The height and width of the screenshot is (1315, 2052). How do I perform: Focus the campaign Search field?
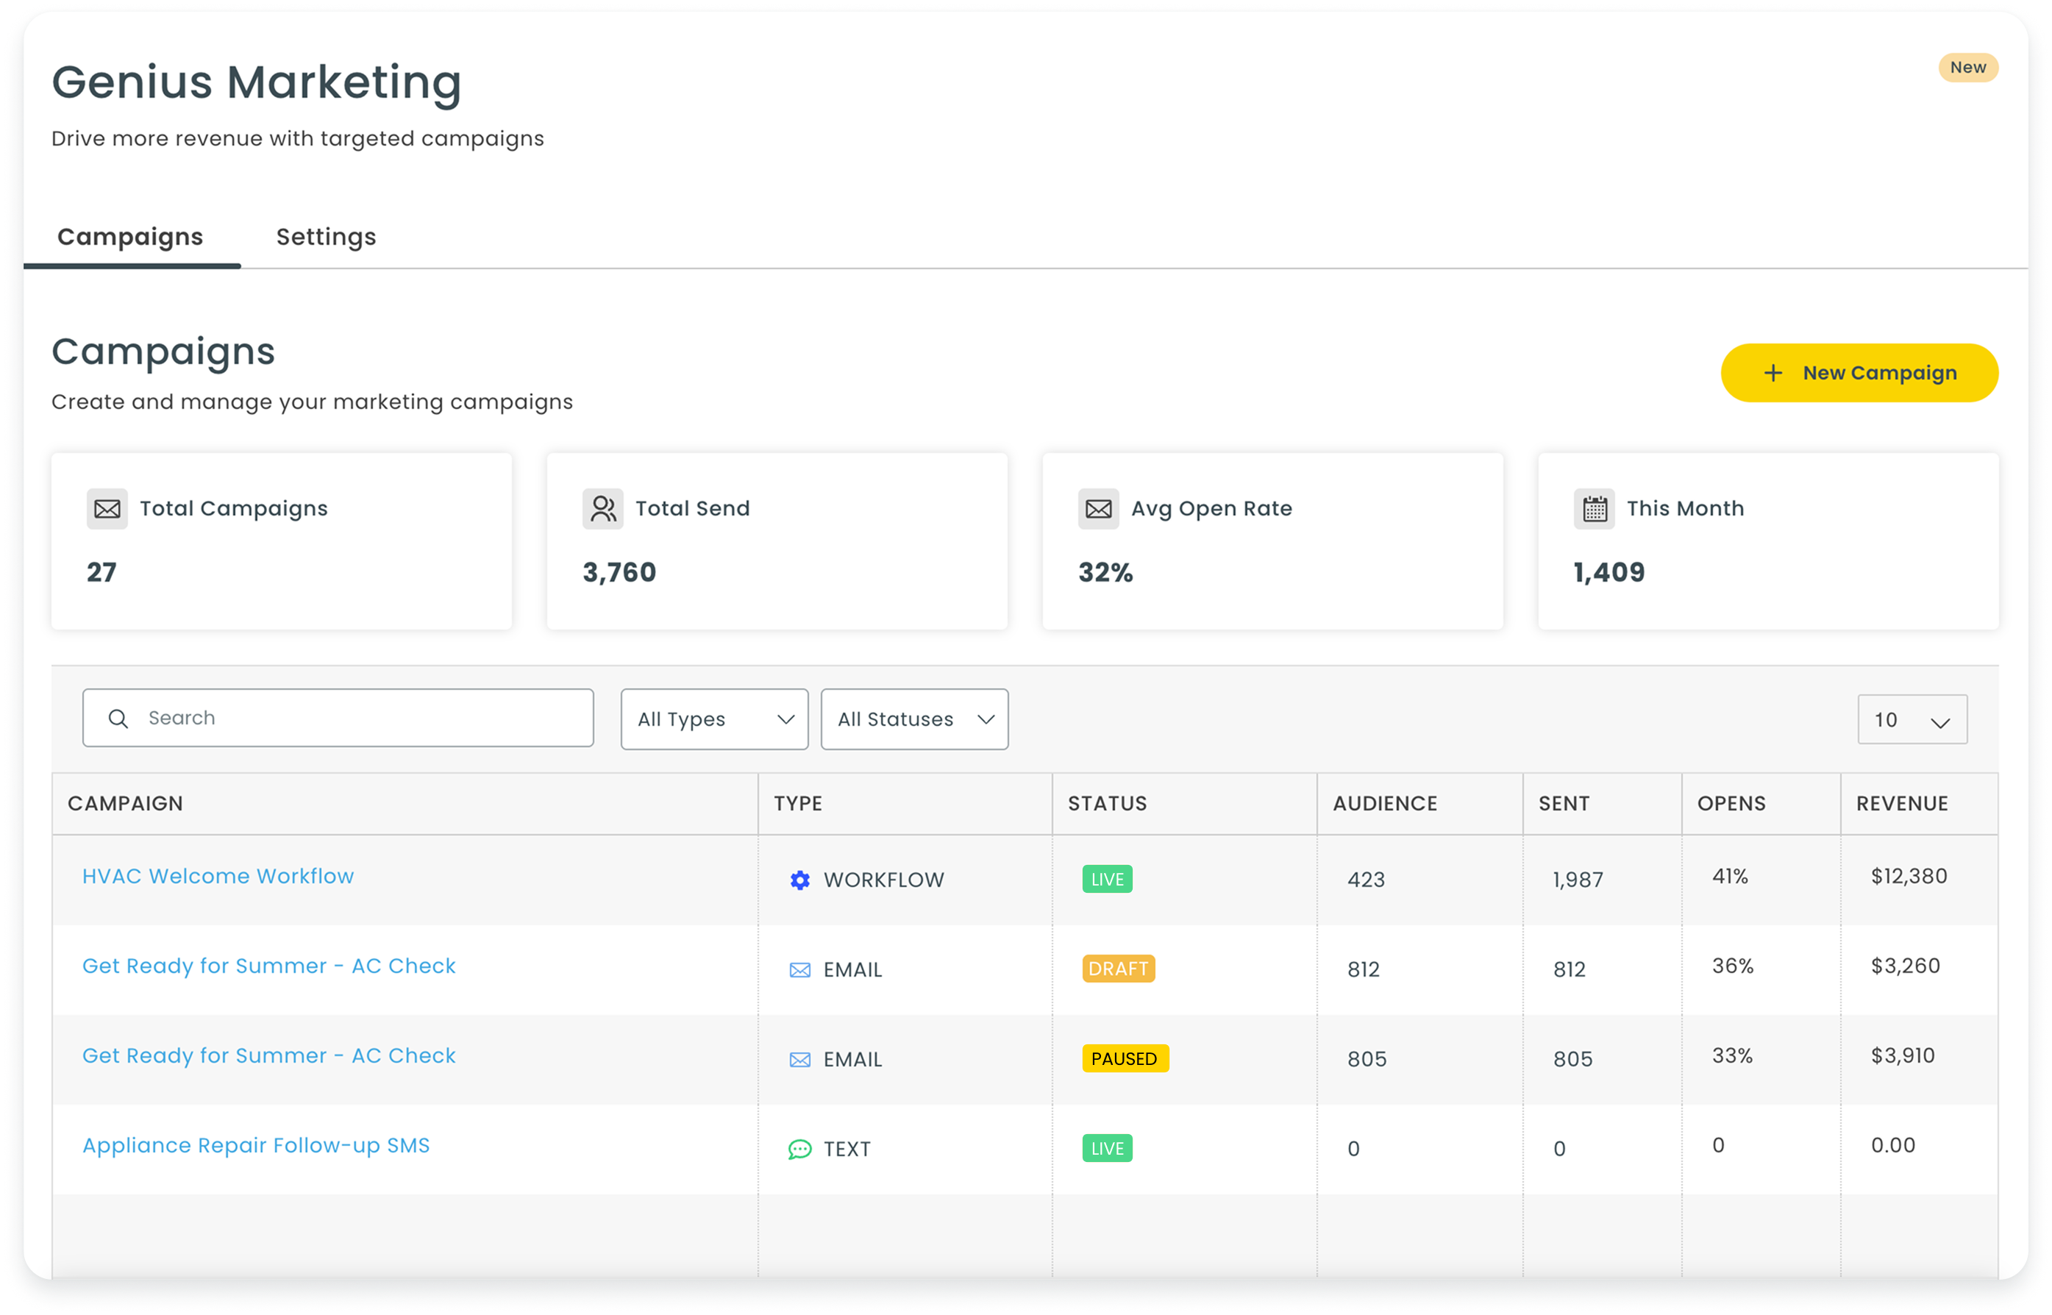tap(359, 718)
